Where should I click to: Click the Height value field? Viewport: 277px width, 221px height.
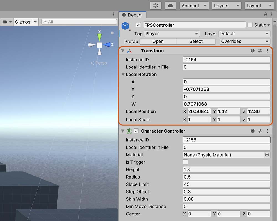tap(227, 169)
